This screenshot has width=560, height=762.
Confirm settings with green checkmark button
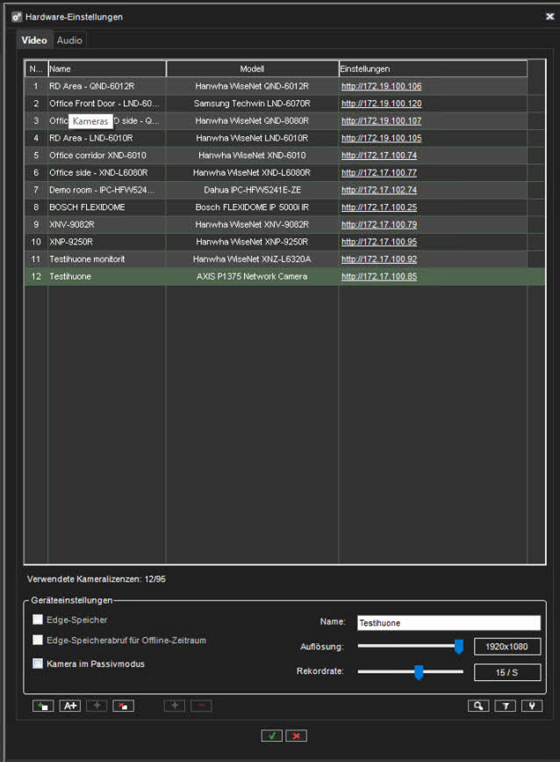[270, 736]
